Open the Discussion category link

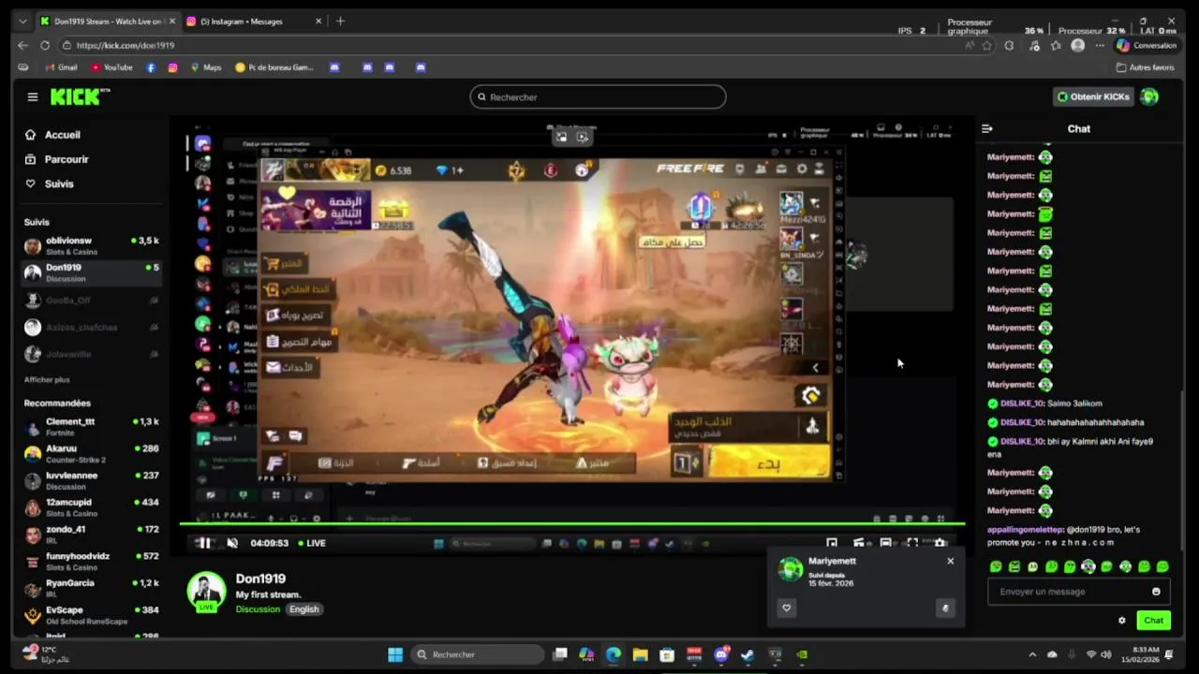coord(258,609)
